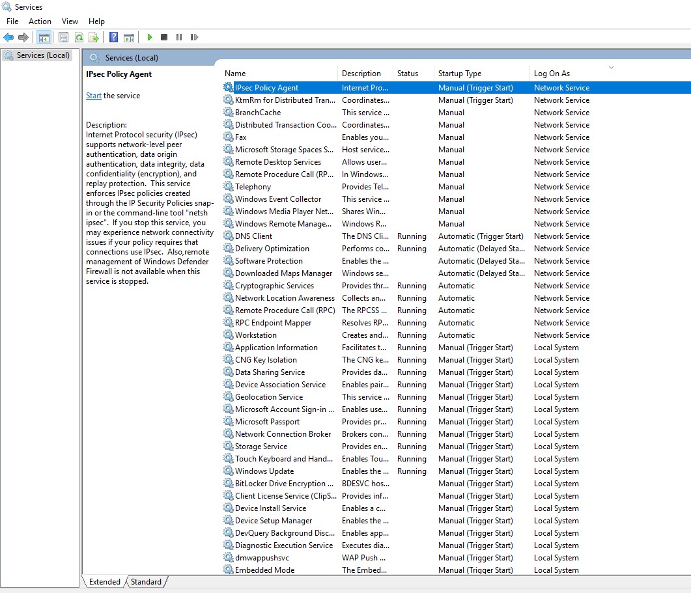The image size is (691, 593).
Task: Select the Downloaded Maps Manager service
Action: [456, 273]
